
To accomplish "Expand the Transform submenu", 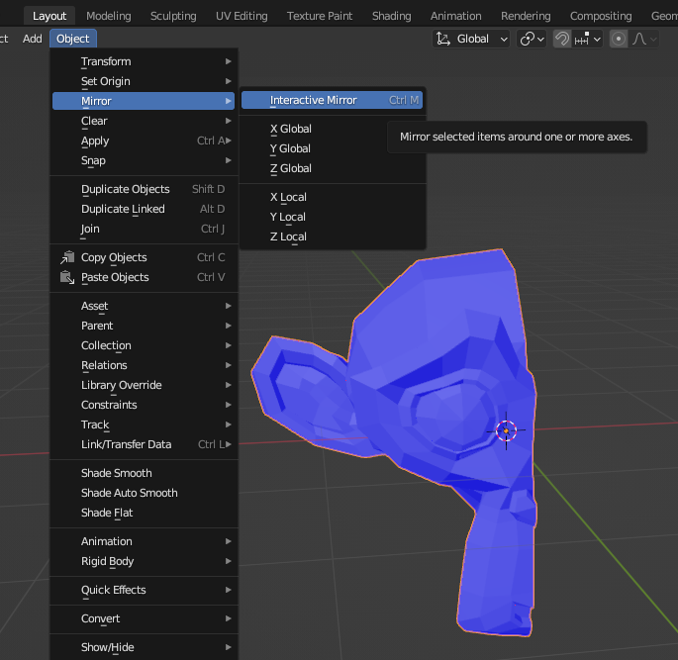I will click(144, 61).
